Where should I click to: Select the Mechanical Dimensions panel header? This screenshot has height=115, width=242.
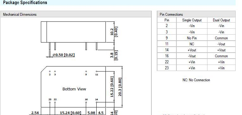[76, 14]
